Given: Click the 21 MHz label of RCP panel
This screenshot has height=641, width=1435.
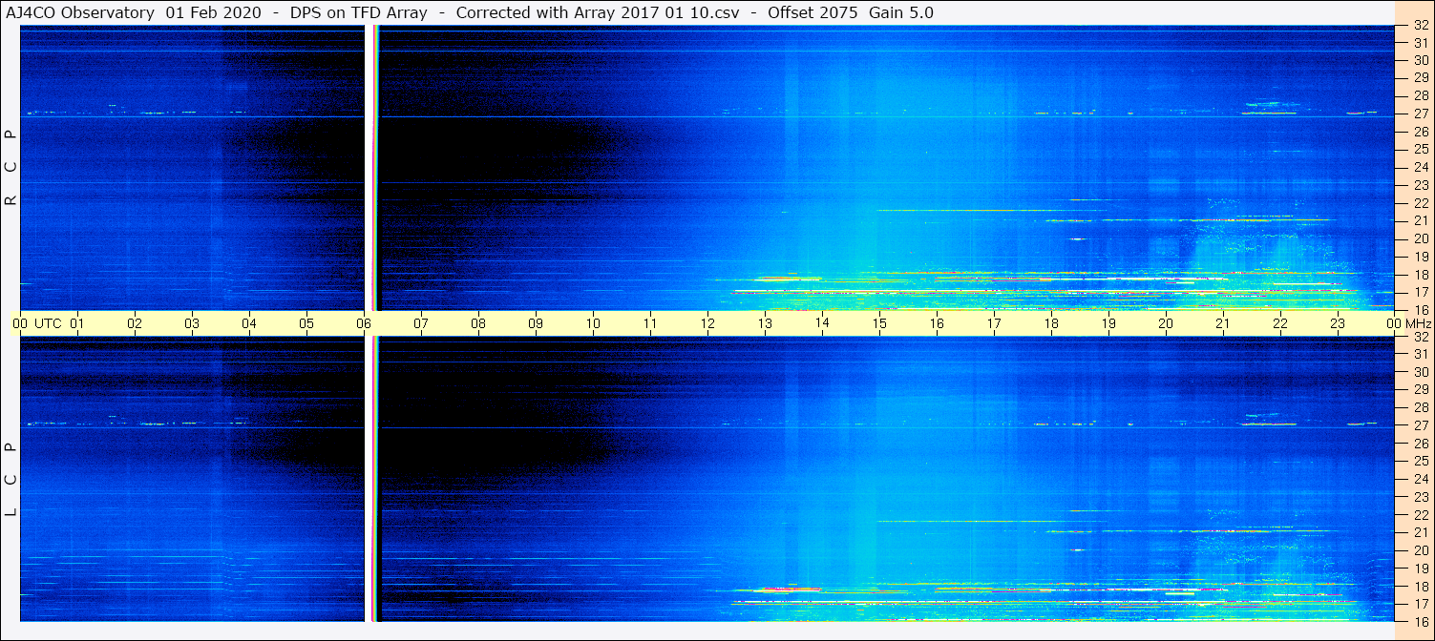Looking at the screenshot, I should tap(1421, 220).
